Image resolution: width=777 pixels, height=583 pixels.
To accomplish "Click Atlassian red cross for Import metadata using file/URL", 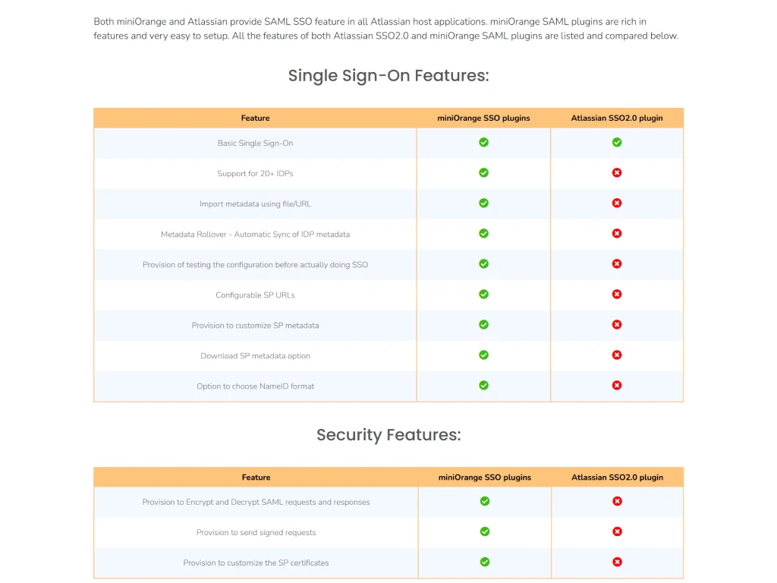I will click(616, 203).
